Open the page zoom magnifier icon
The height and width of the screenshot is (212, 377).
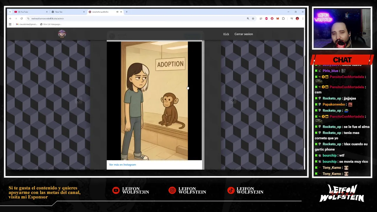tap(248, 19)
